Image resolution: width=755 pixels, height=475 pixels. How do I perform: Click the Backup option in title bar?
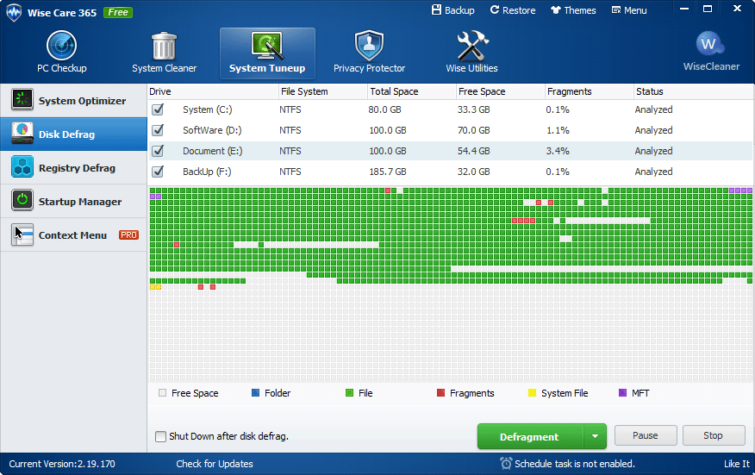(x=452, y=10)
